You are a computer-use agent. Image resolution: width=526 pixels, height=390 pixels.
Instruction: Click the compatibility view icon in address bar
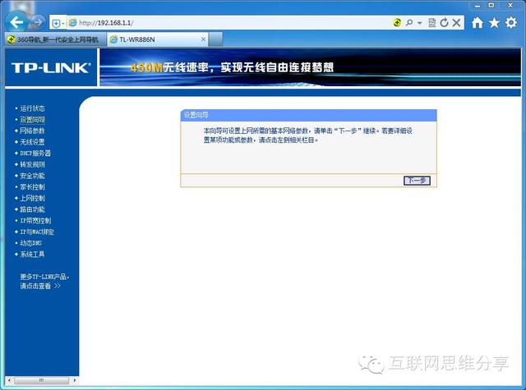[x=432, y=23]
